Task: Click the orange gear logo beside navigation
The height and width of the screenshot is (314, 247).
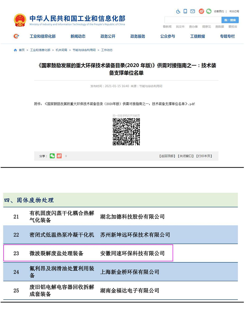Action: (x=16, y=36)
